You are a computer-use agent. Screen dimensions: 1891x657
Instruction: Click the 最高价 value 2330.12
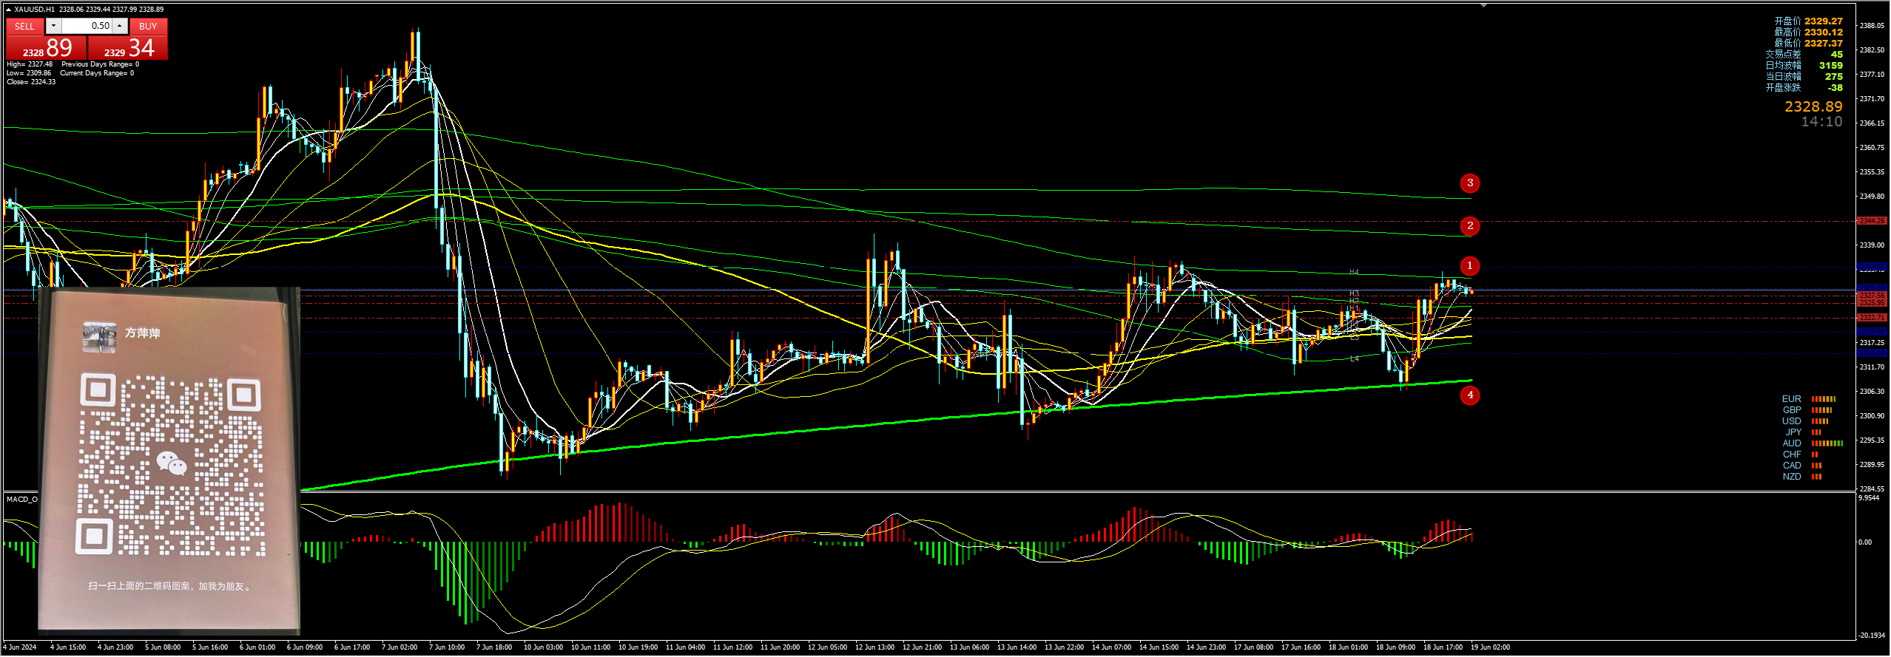click(x=1823, y=33)
